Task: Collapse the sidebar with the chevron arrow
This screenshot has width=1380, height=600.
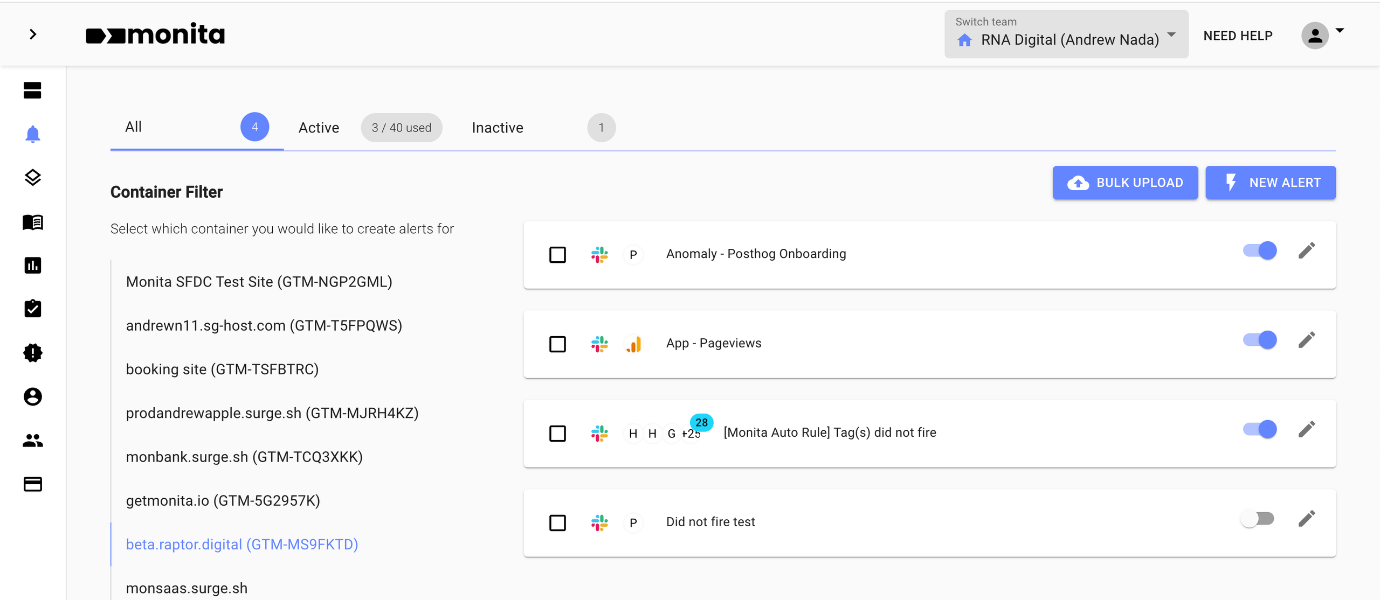Action: point(33,34)
